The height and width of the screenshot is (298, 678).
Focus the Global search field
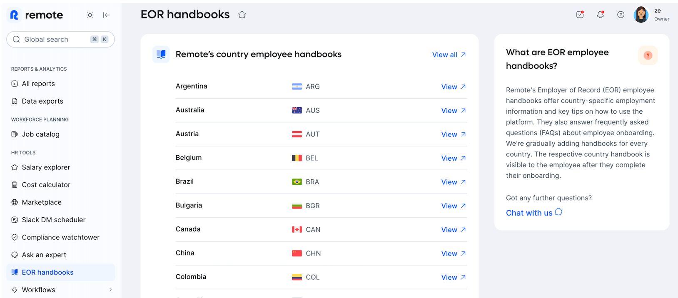[60, 40]
